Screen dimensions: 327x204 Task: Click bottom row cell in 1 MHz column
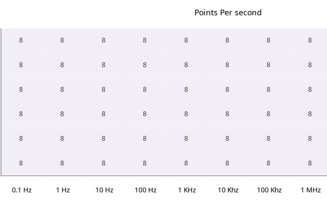(310, 163)
